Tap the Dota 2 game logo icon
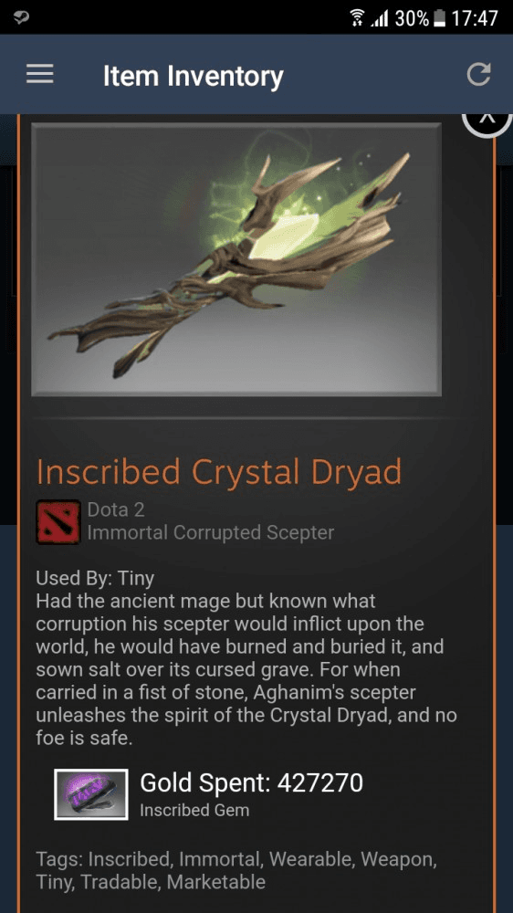Viewport: 513px width, 913px height. coord(58,521)
